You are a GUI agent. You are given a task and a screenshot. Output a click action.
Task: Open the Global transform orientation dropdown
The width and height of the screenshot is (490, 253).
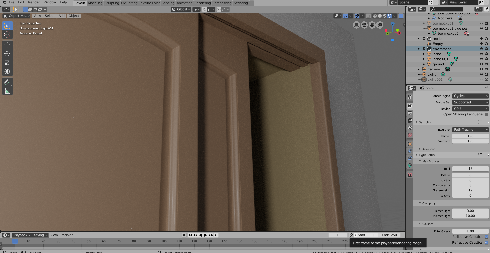click(181, 9)
